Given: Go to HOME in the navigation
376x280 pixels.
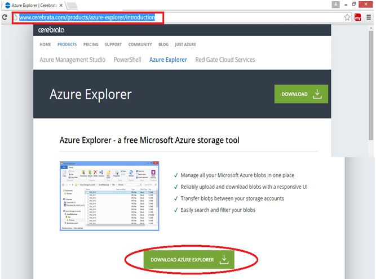Looking at the screenshot, I should coord(45,44).
